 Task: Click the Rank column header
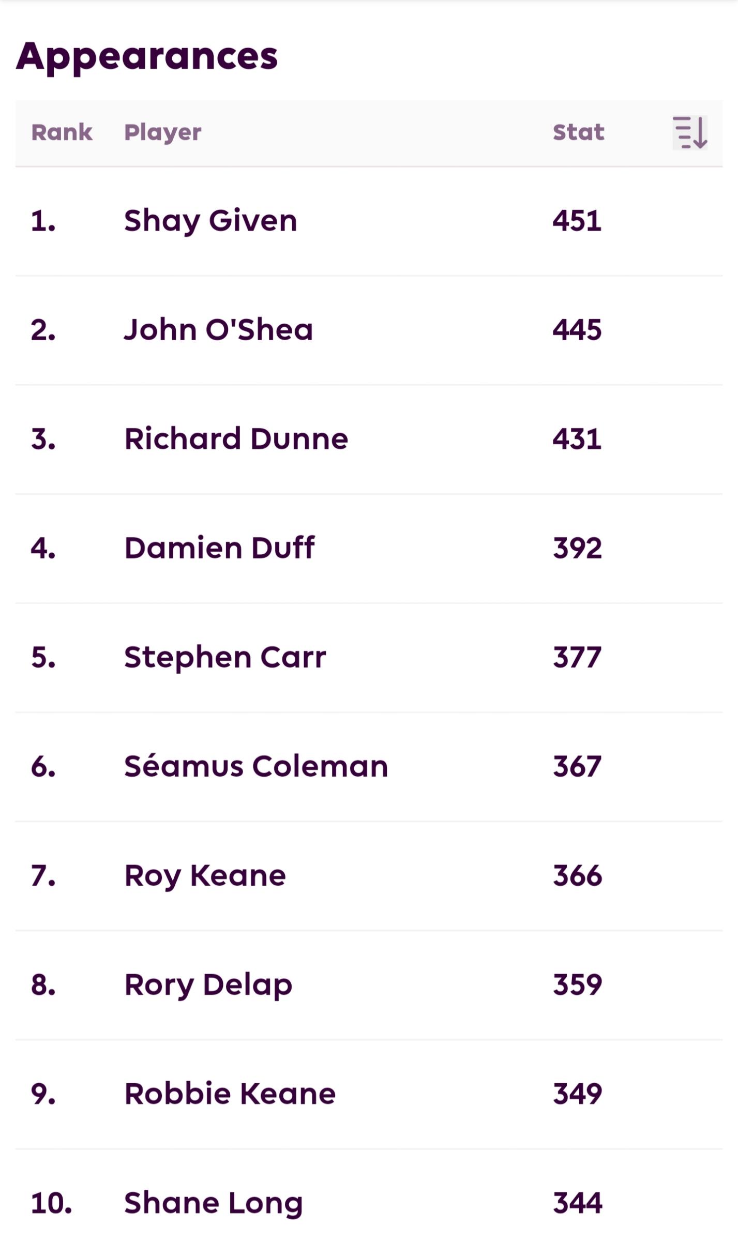[62, 133]
